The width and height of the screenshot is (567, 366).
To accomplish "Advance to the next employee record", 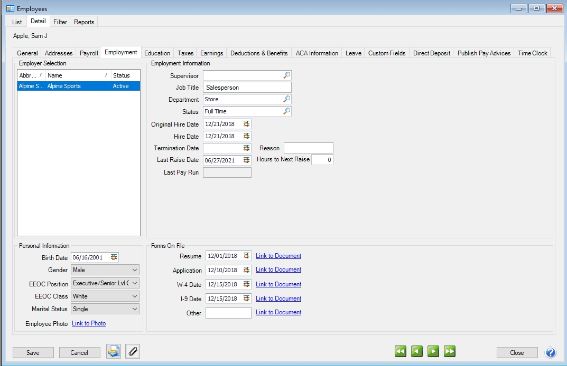I will (x=433, y=352).
